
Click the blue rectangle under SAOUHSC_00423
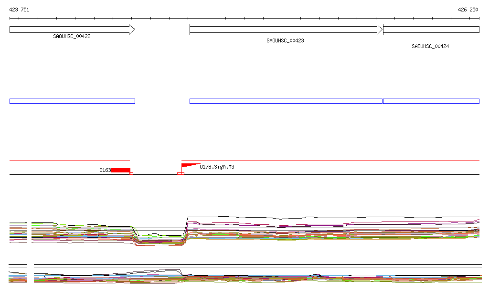tap(286, 101)
